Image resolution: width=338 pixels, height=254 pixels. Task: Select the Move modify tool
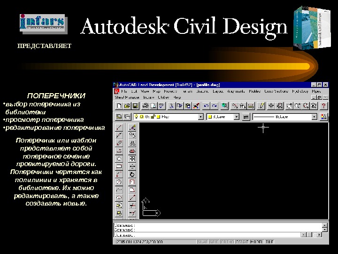pyautogui.click(x=132, y=167)
